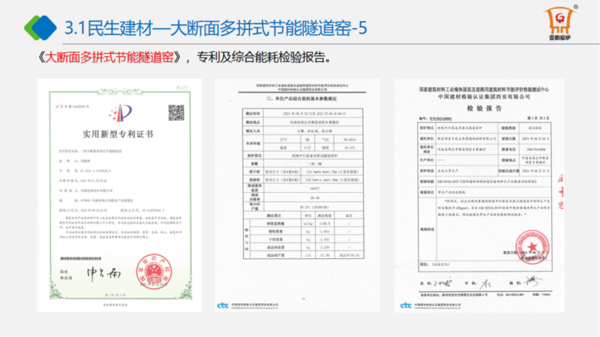Click the ctc logo under the right document
Viewport: 600px width, 337px height.
coord(406,305)
